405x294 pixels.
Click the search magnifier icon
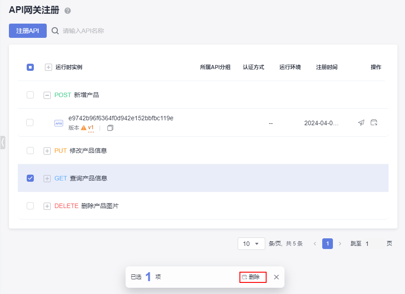pos(55,31)
